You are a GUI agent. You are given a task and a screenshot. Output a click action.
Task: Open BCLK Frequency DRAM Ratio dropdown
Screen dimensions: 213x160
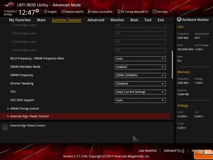pos(140,59)
